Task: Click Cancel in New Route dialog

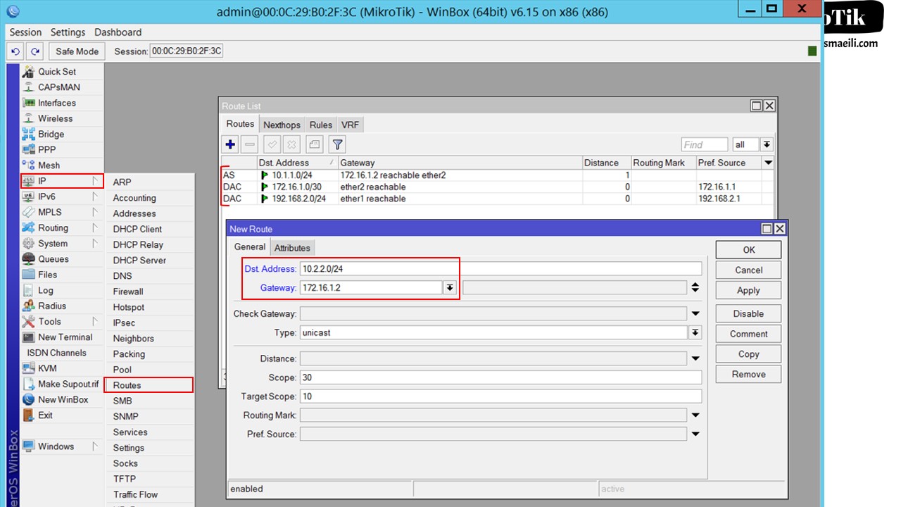Action: pyautogui.click(x=748, y=270)
